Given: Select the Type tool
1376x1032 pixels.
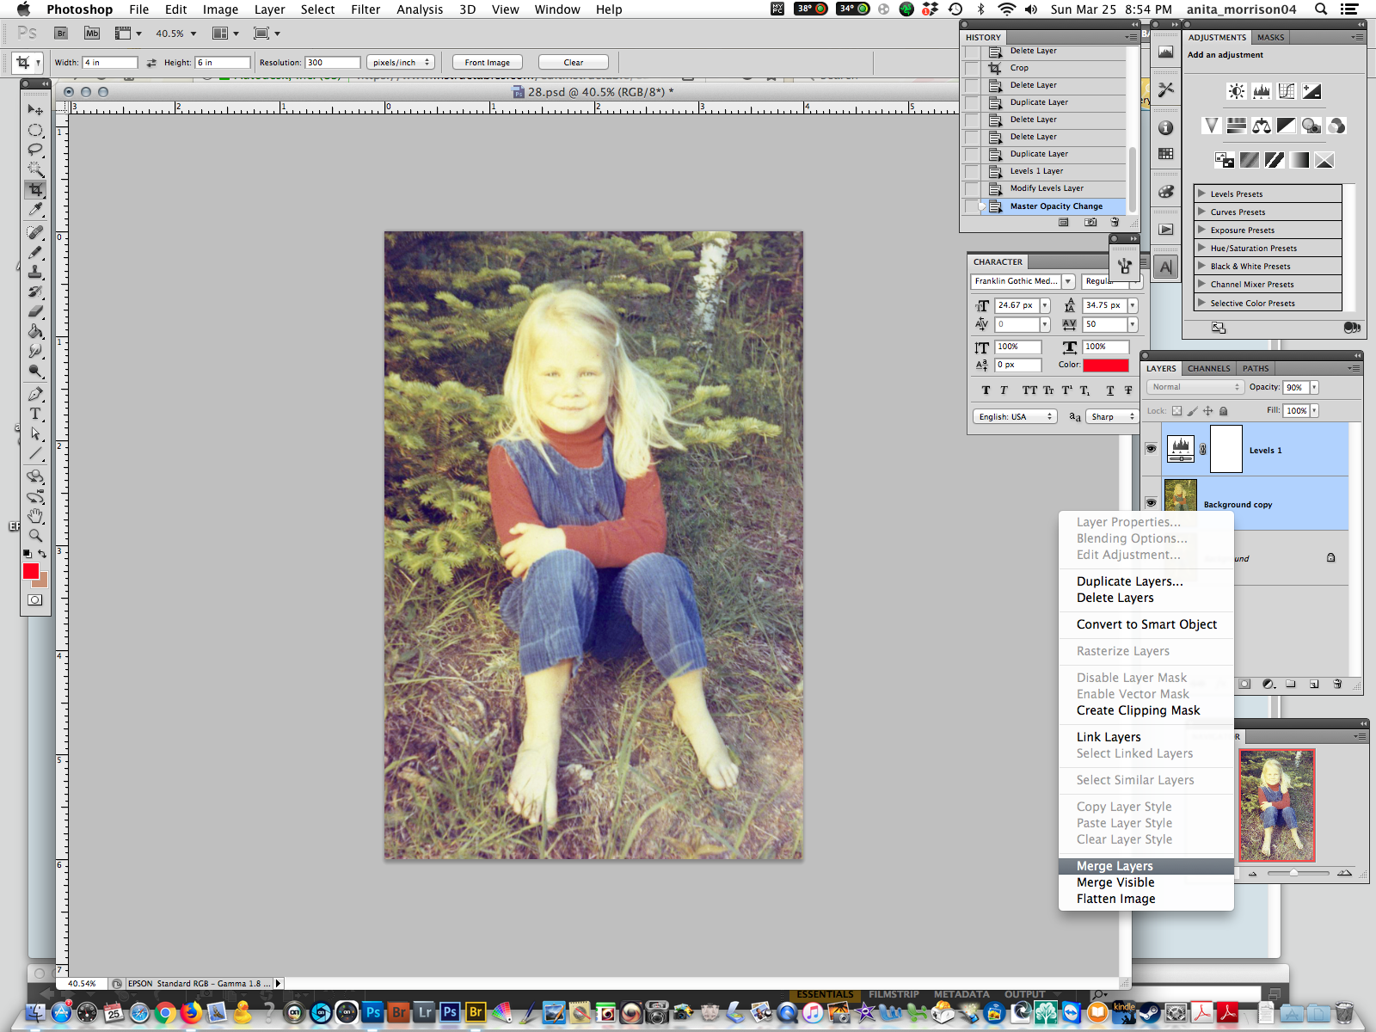Looking at the screenshot, I should 35,414.
